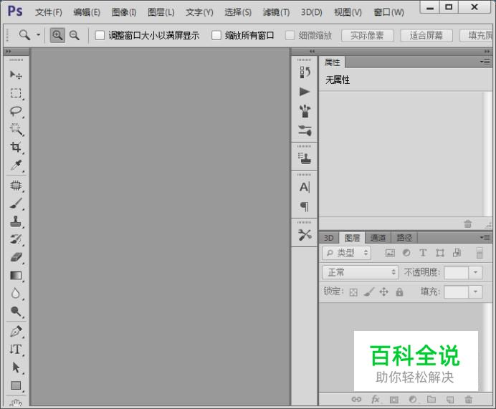Toggle the shape layer filter icon
This screenshot has width=496, height=409.
coord(440,253)
